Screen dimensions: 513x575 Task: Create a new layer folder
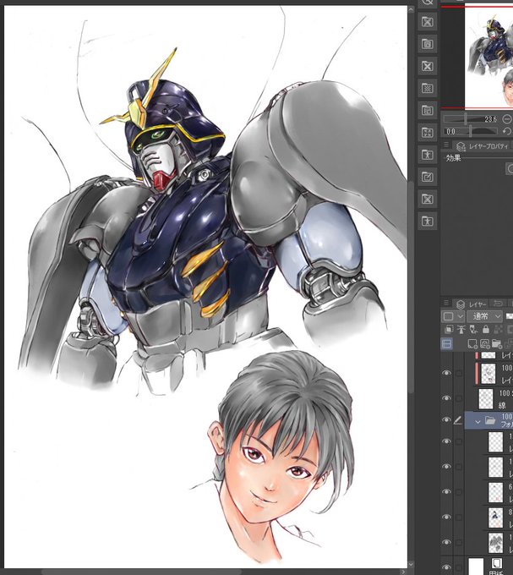point(496,344)
